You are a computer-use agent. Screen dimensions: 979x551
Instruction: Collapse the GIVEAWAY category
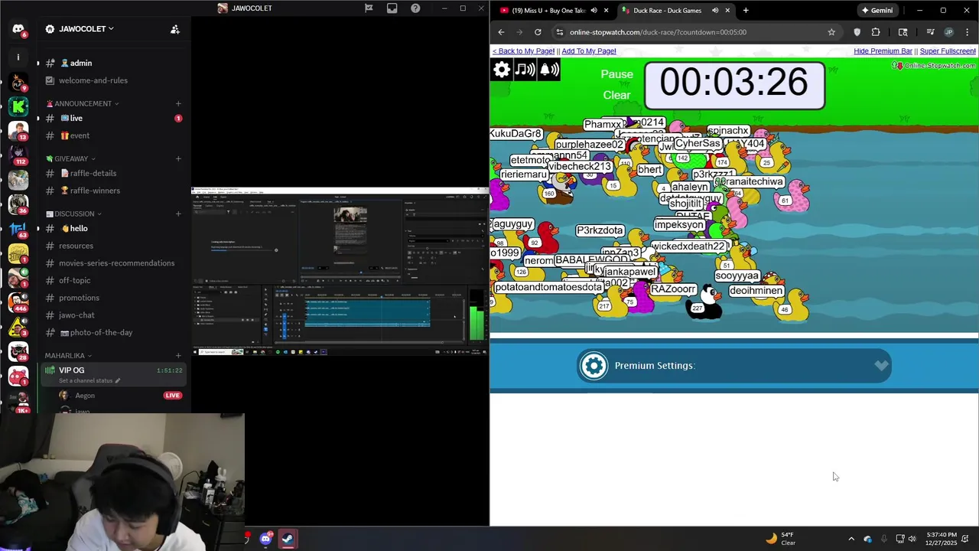[70, 158]
